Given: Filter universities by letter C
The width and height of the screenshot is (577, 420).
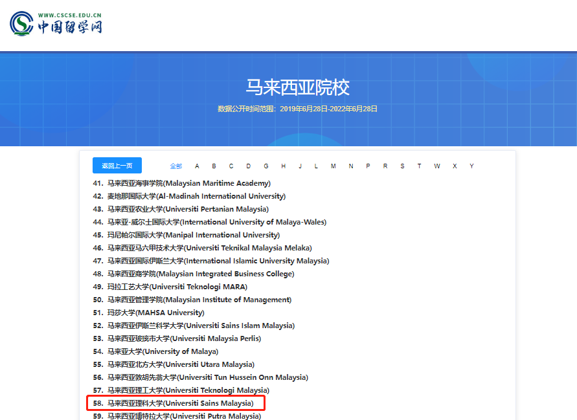Looking at the screenshot, I should coord(231,166).
